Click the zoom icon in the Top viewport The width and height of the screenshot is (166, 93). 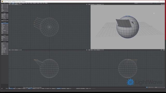89,4
